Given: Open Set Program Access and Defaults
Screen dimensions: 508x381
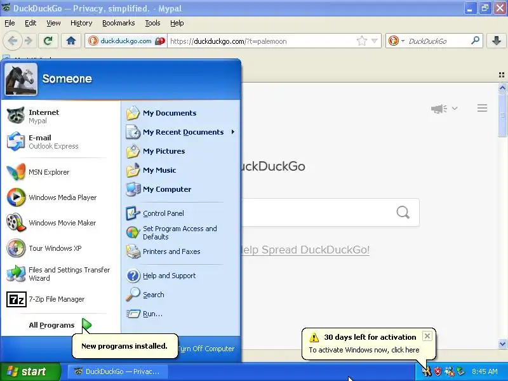Looking at the screenshot, I should [x=181, y=232].
